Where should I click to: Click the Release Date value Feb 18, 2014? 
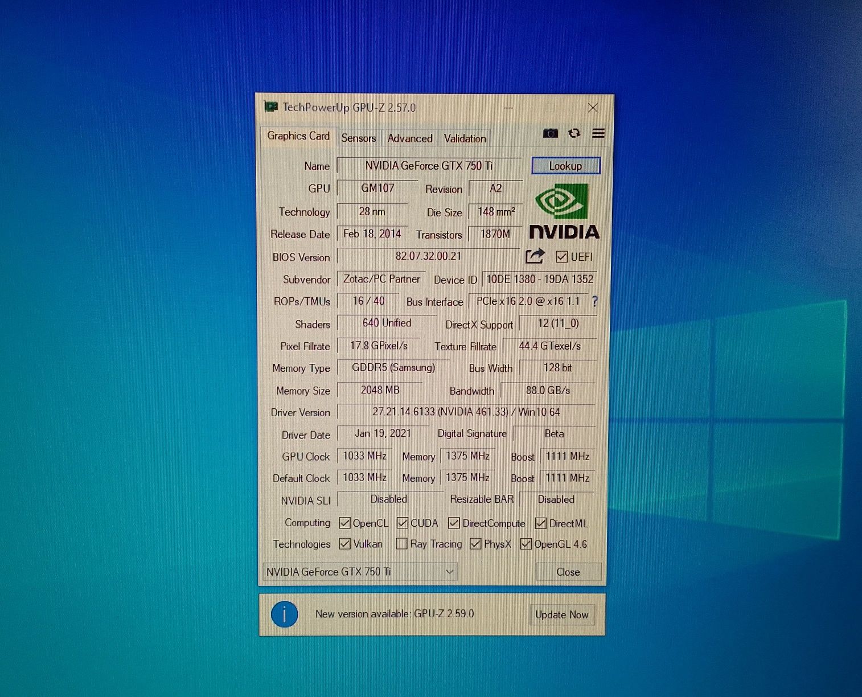point(372,234)
